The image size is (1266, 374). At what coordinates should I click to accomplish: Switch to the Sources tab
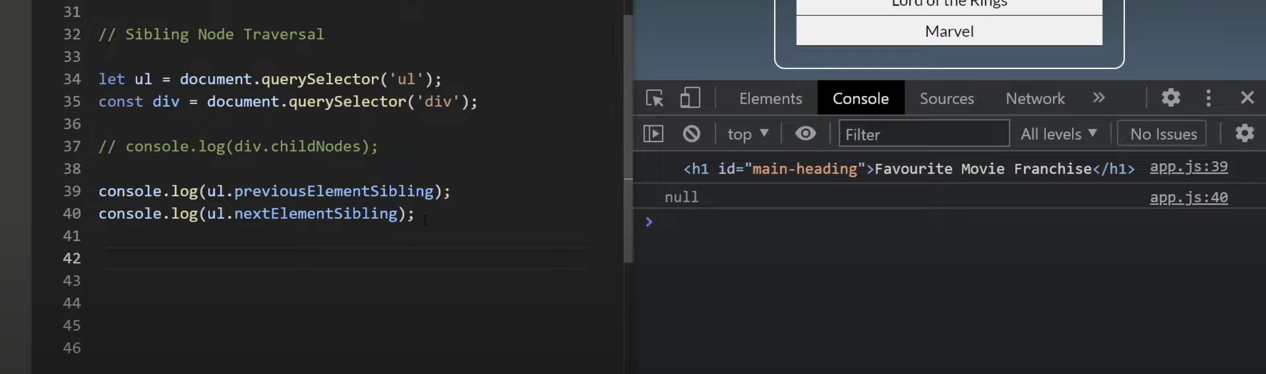(x=947, y=98)
